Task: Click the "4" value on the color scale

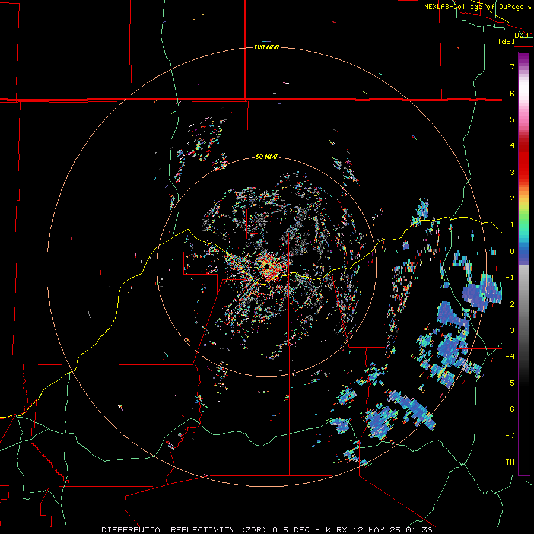Action: pyautogui.click(x=512, y=145)
